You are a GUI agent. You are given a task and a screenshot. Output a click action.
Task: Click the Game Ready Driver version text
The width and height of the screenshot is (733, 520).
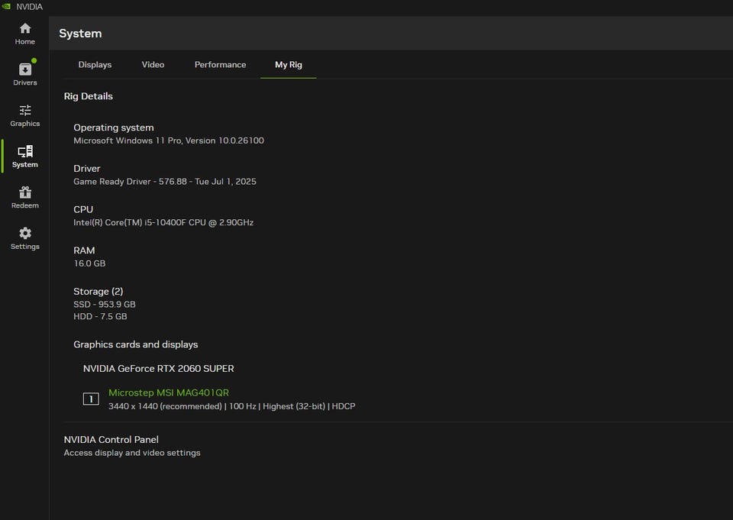[x=165, y=182]
